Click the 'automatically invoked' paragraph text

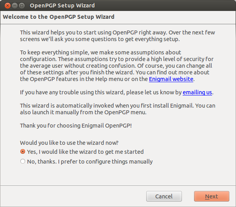[118, 109]
